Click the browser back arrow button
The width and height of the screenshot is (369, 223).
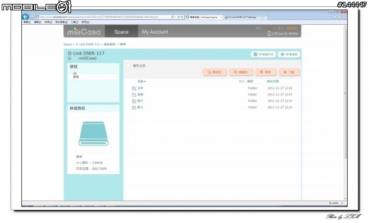(25, 17)
